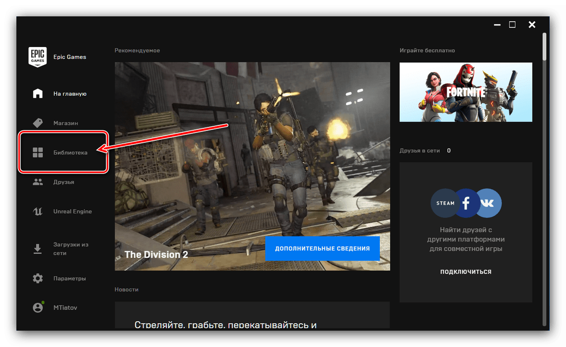The image size is (566, 347).
Task: Click the ПОДКЛЮЧИТЬСЯ link
Action: [x=466, y=272]
